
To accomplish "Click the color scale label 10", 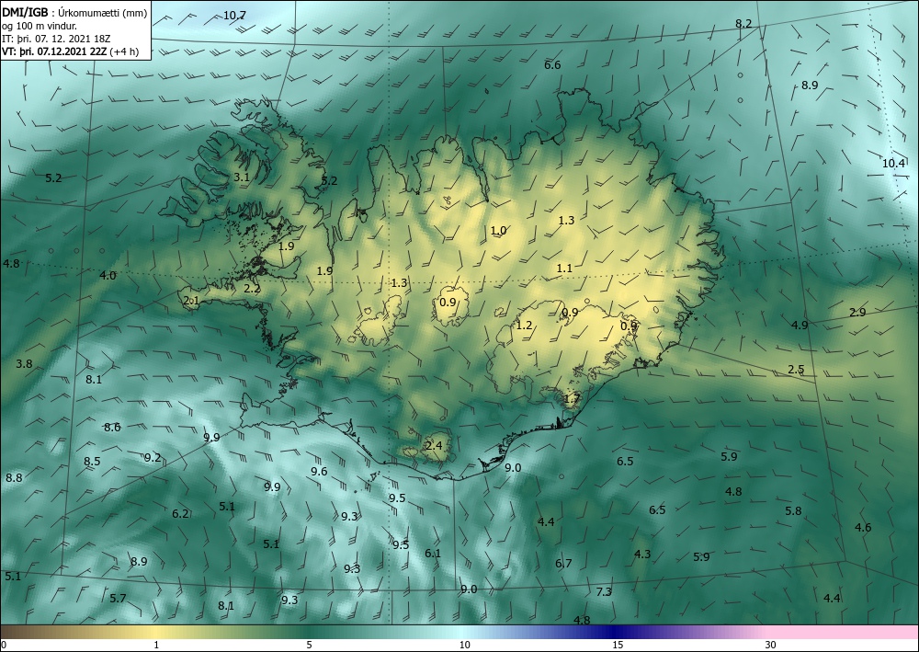I will tap(464, 645).
